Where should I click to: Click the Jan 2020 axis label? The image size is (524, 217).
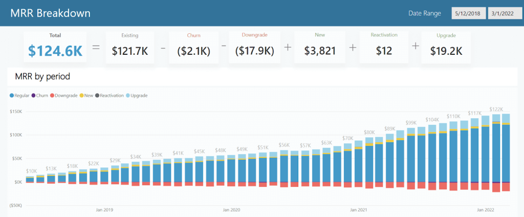(x=231, y=210)
